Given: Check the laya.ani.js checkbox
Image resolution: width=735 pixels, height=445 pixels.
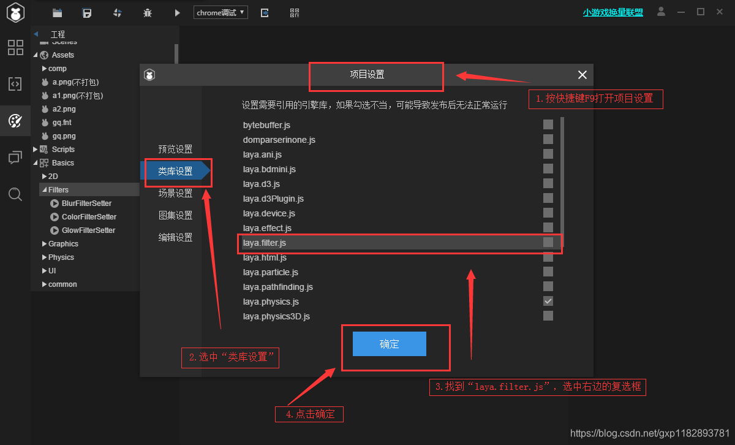Looking at the screenshot, I should [548, 154].
